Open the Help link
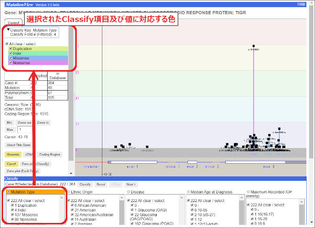The image size is (315, 228). [x=301, y=4]
